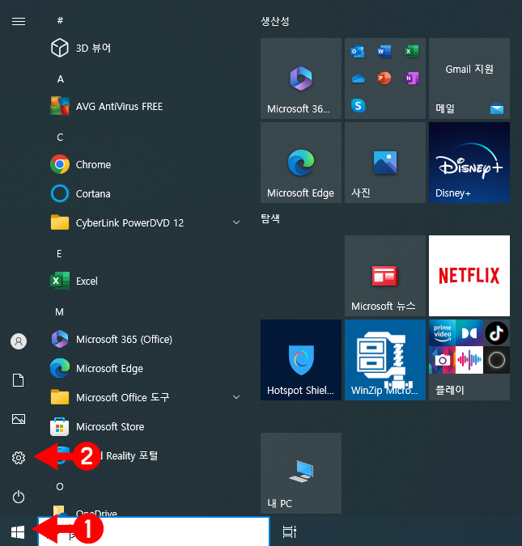Open the Pictures sidebar icon
522x546 pixels.
[19, 419]
